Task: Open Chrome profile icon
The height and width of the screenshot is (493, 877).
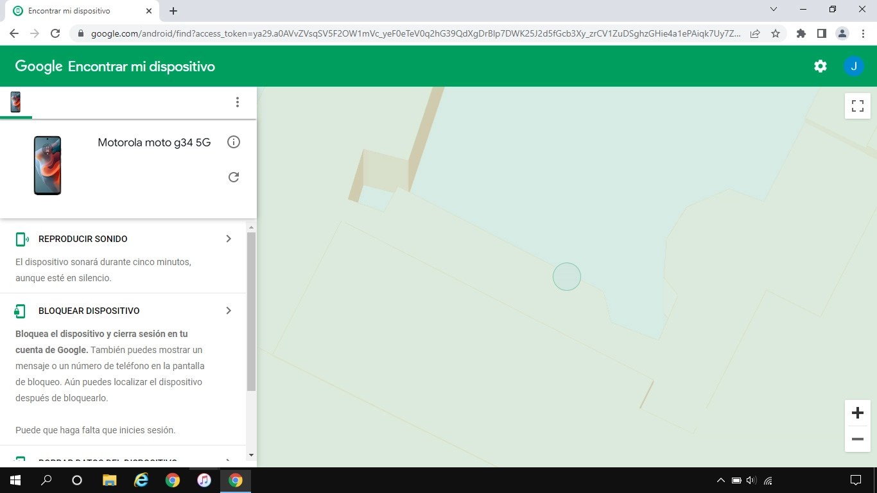Action: [842, 33]
